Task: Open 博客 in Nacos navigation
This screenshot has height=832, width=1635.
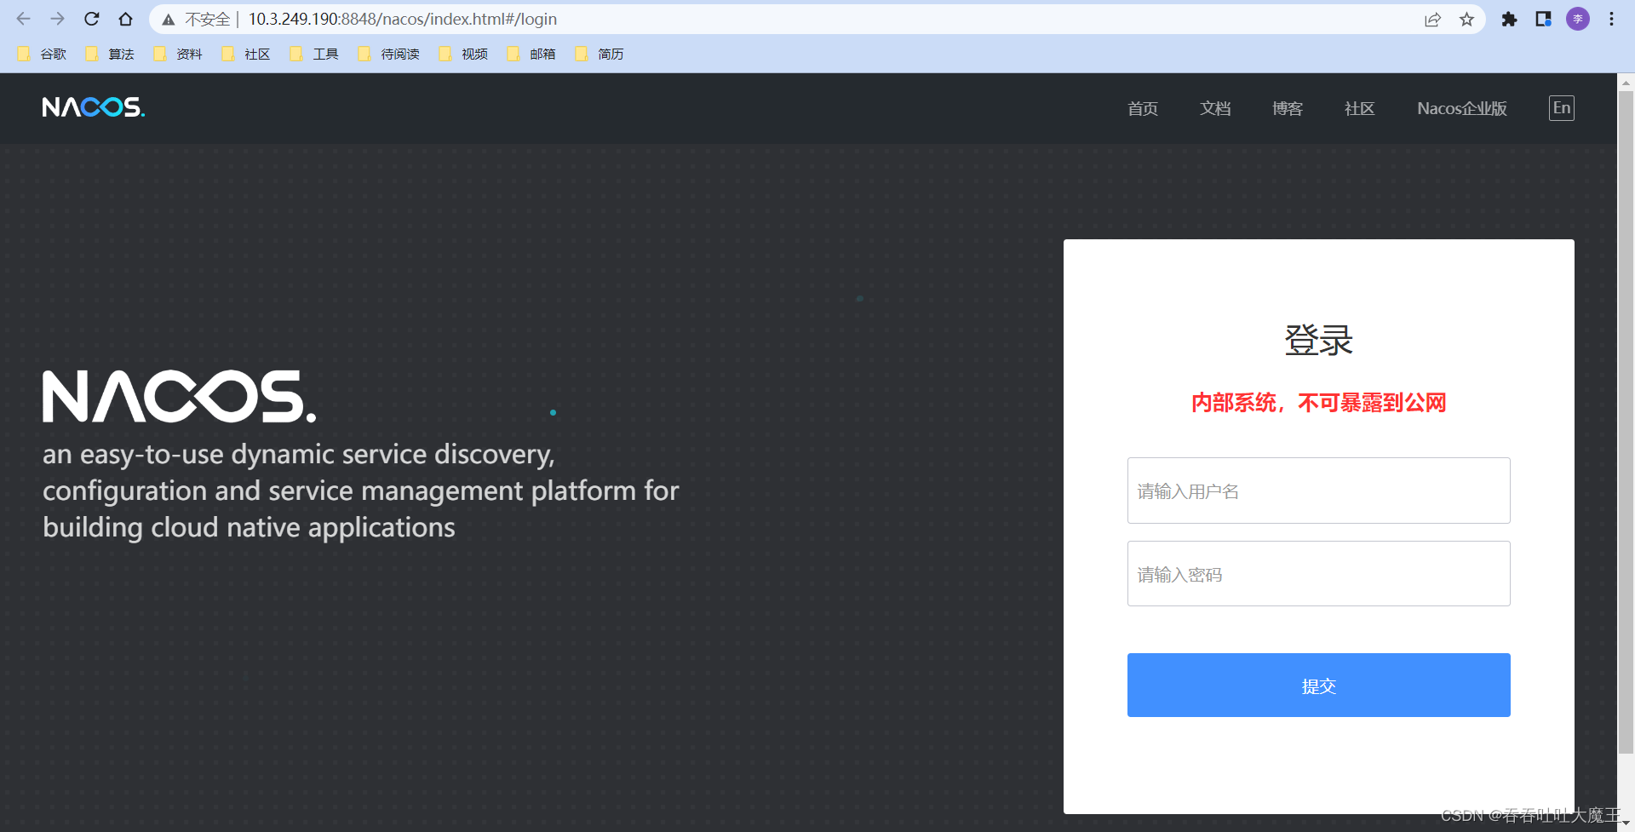Action: (1288, 108)
